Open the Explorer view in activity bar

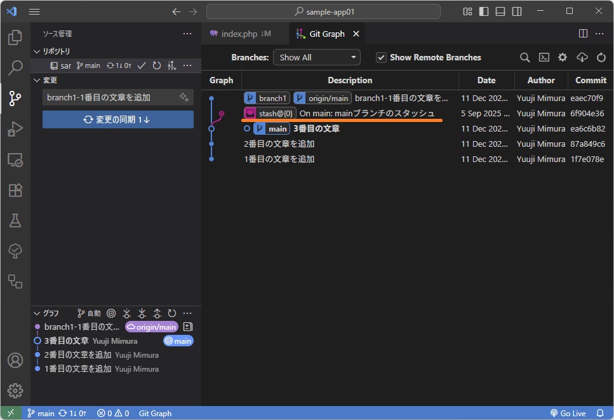(15, 37)
